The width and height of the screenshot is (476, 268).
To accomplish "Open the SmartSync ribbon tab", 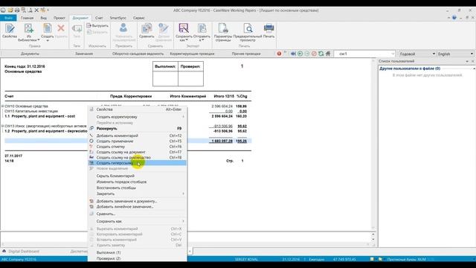I will coord(118,18).
